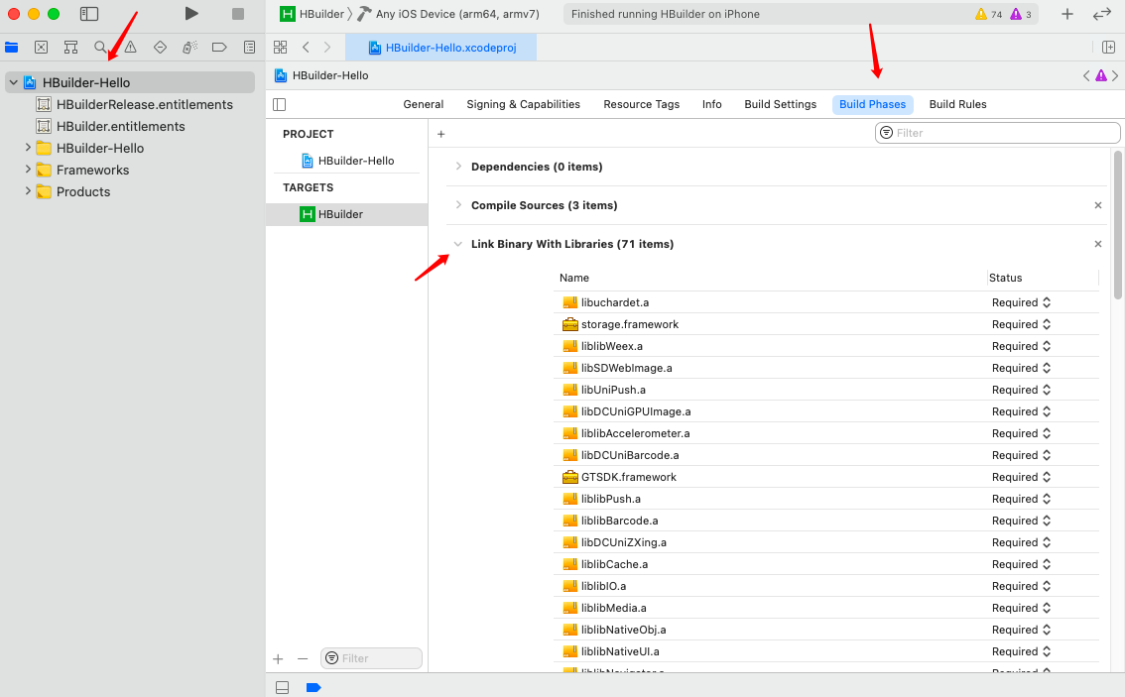Image resolution: width=1126 pixels, height=697 pixels.
Task: Open the Build Rules tab
Action: [x=957, y=104]
